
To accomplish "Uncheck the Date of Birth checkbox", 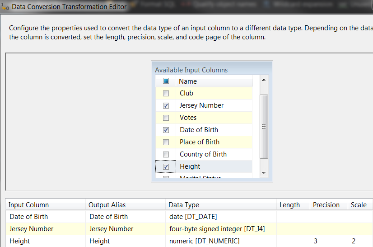I will (x=166, y=130).
